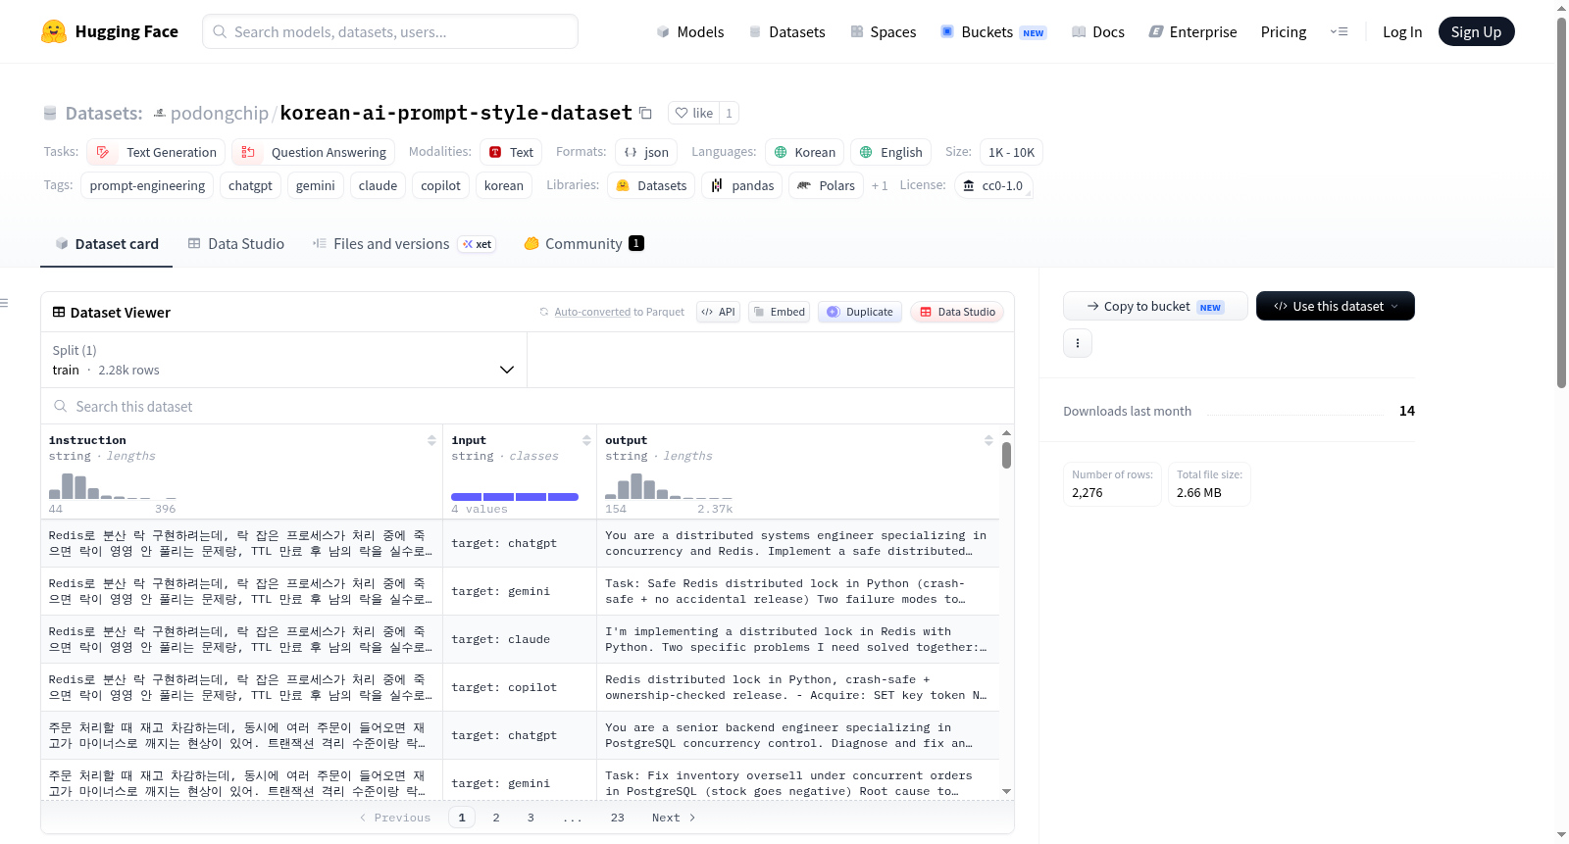Focus the Search this dataset field
Viewport: 1569px width, 844px height.
click(528, 406)
